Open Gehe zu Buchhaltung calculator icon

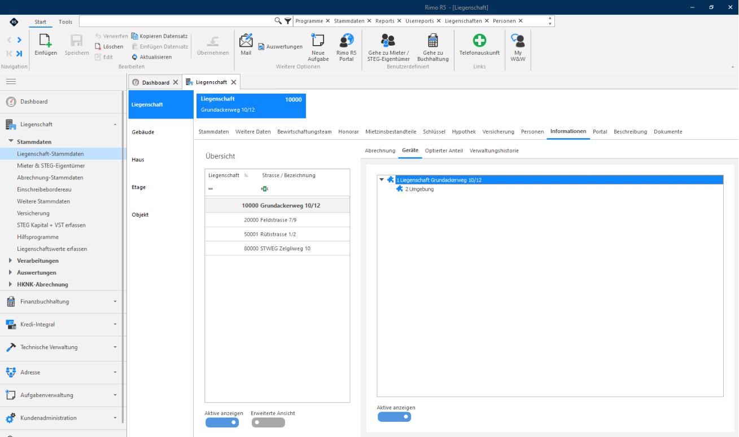(x=433, y=41)
